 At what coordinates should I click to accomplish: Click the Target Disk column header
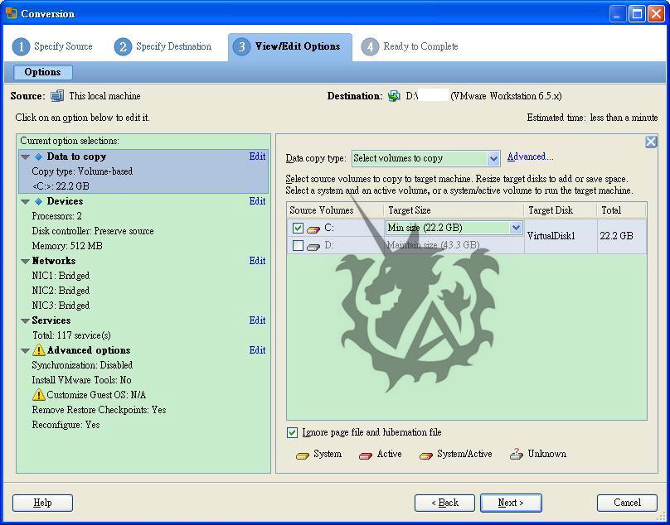click(x=561, y=210)
